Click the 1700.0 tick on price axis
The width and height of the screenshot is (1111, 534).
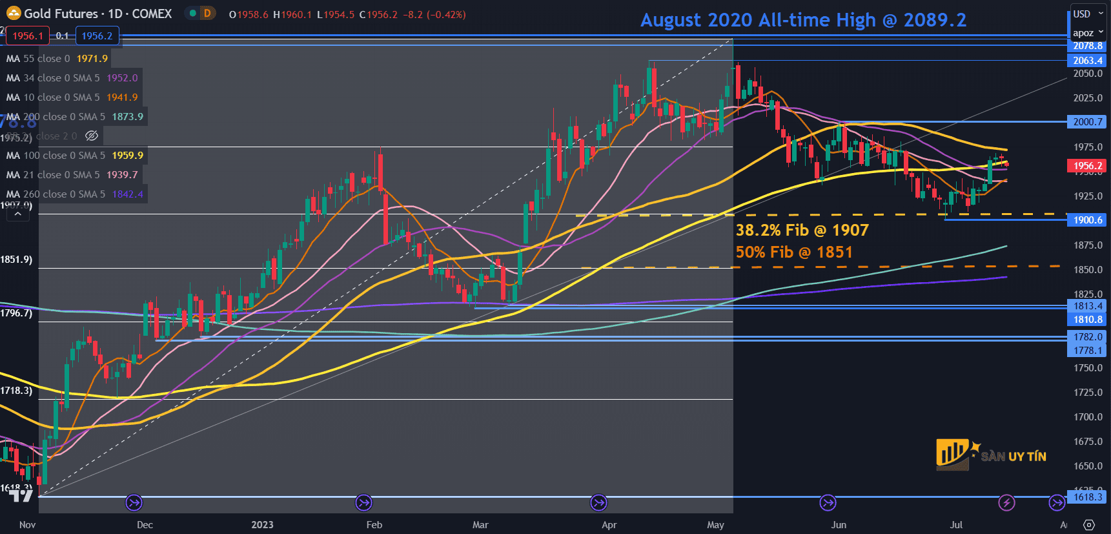coord(1088,416)
